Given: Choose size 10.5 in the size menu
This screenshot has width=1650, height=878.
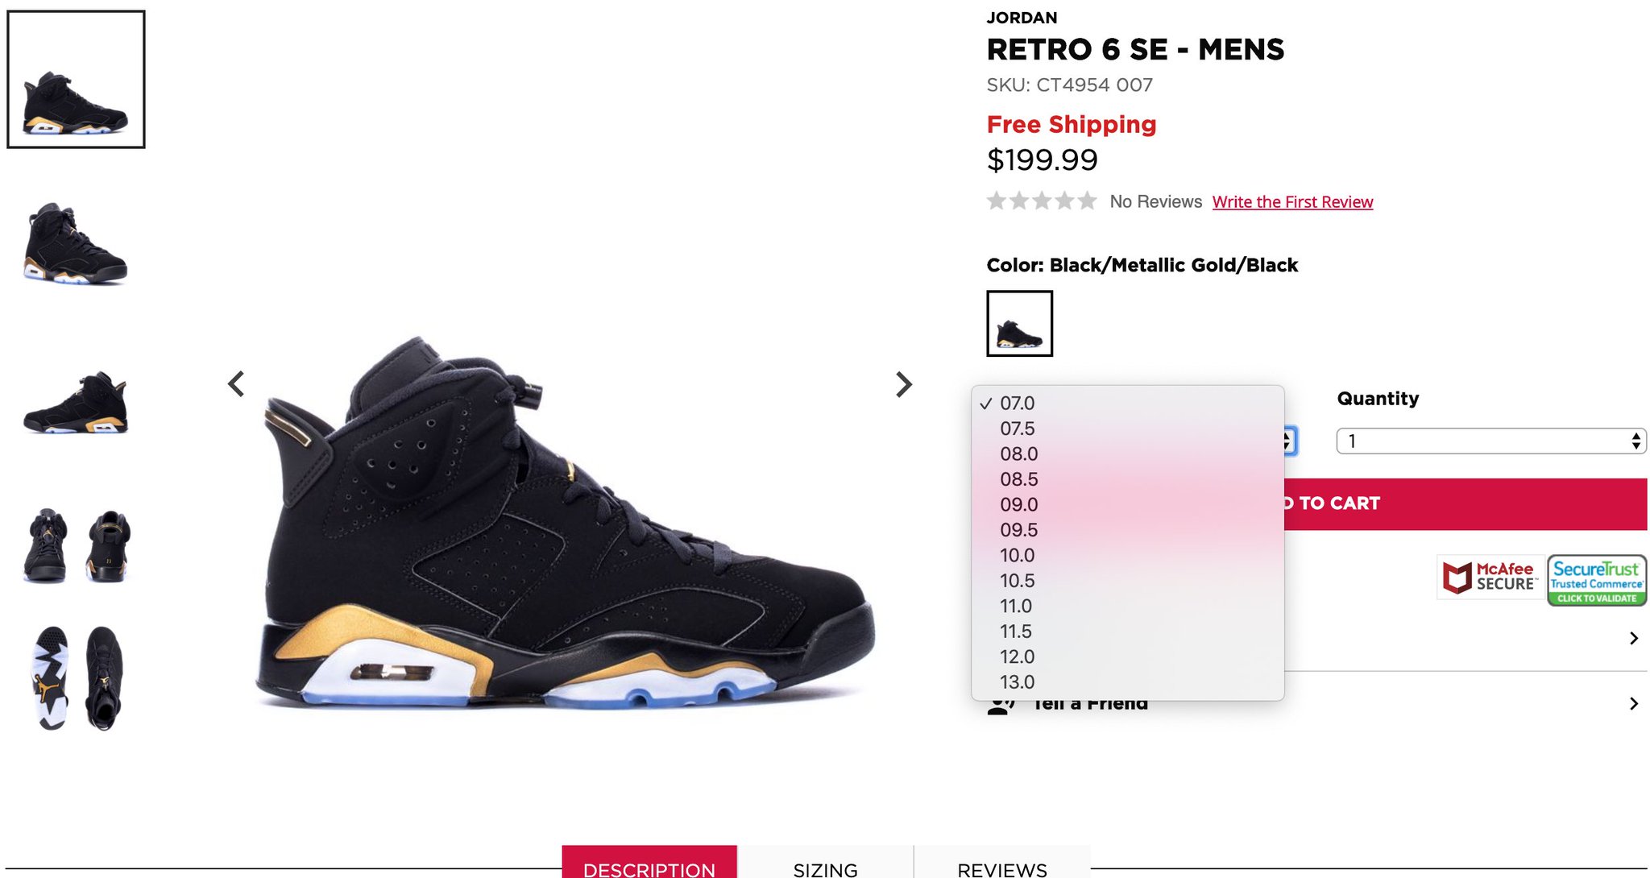Looking at the screenshot, I should tap(1128, 581).
